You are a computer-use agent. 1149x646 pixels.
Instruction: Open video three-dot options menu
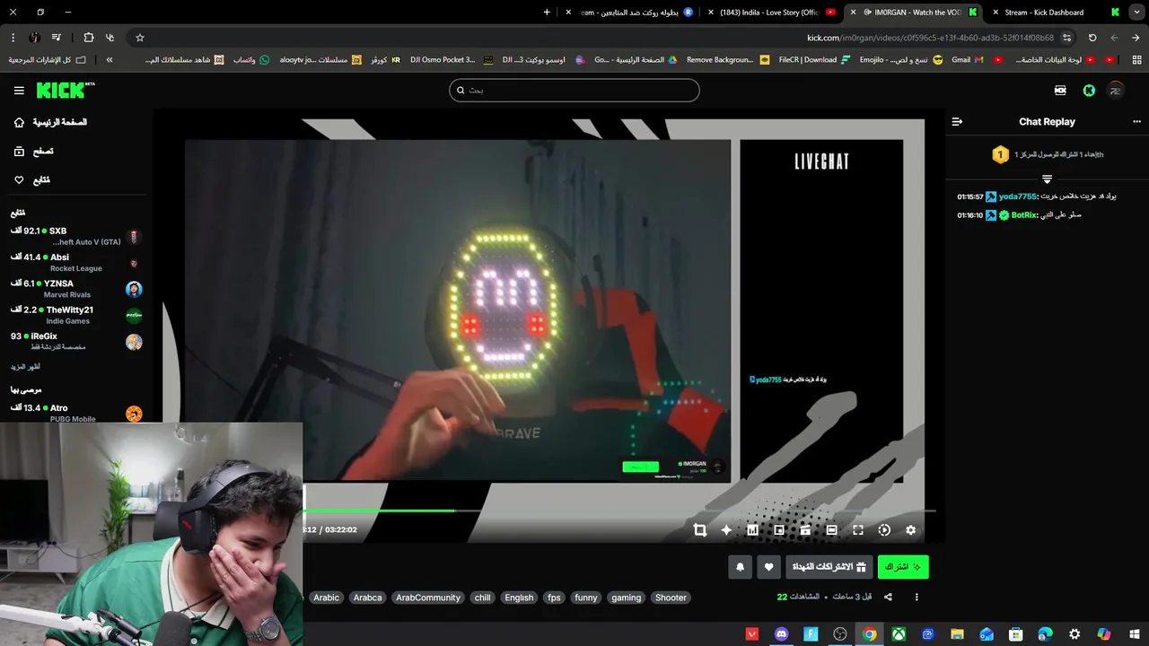click(x=917, y=598)
